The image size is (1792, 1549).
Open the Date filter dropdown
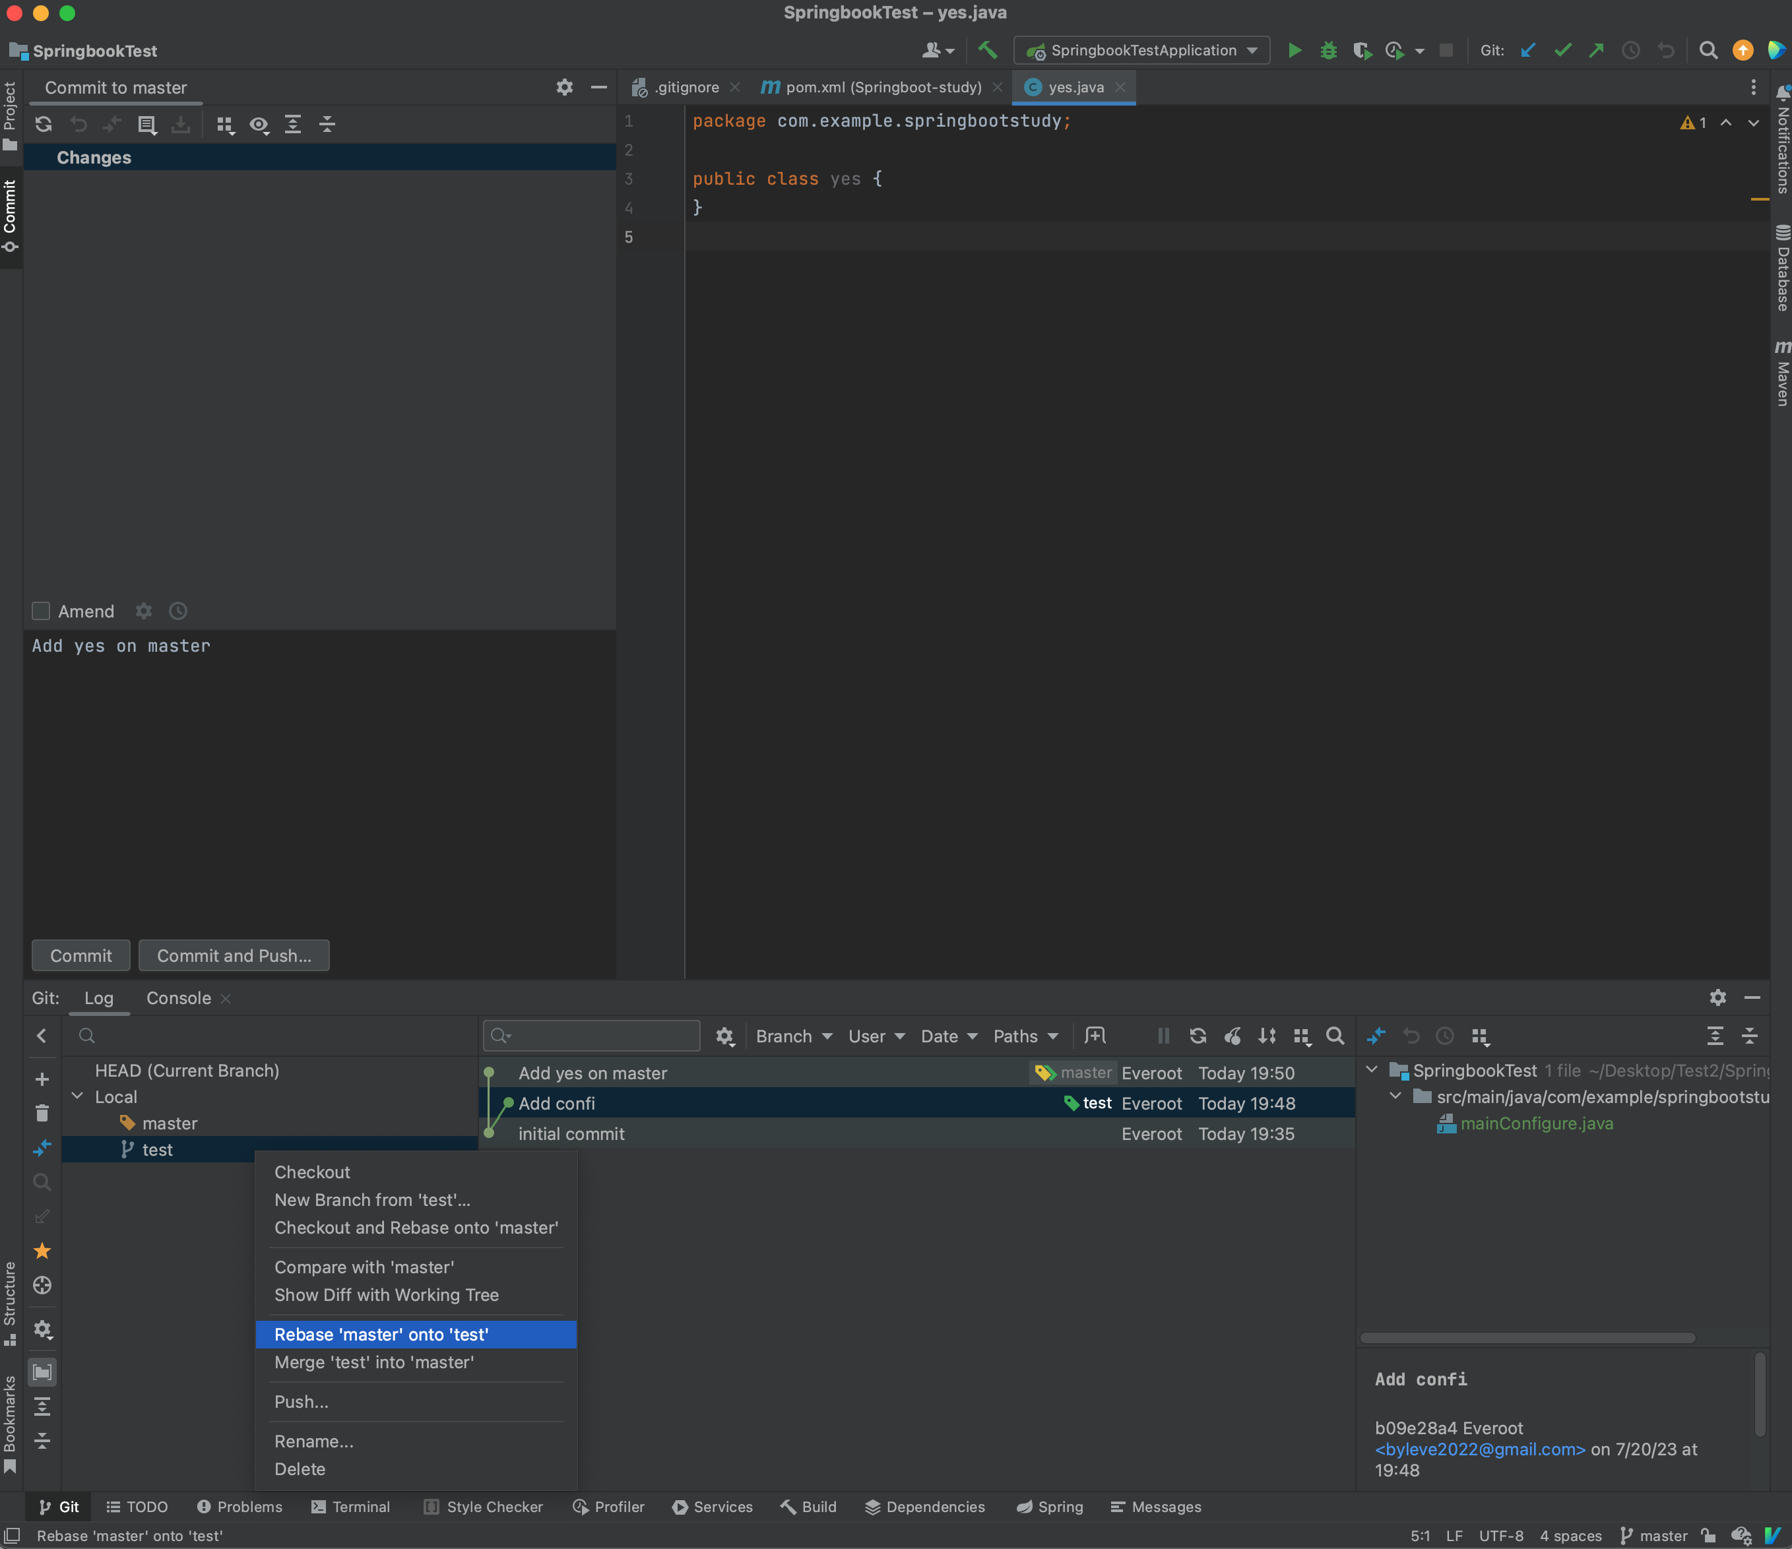click(x=949, y=1036)
